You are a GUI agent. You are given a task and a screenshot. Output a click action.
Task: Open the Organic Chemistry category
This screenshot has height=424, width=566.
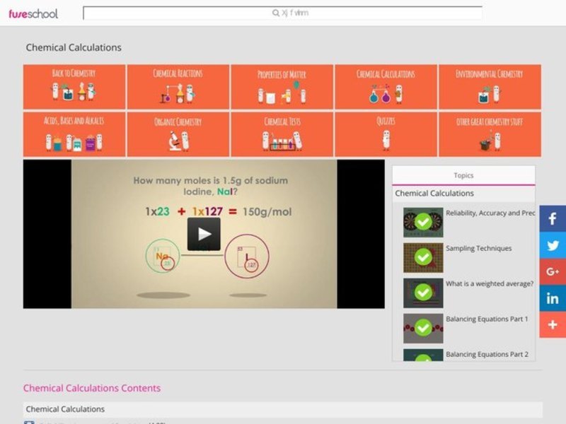pos(177,134)
